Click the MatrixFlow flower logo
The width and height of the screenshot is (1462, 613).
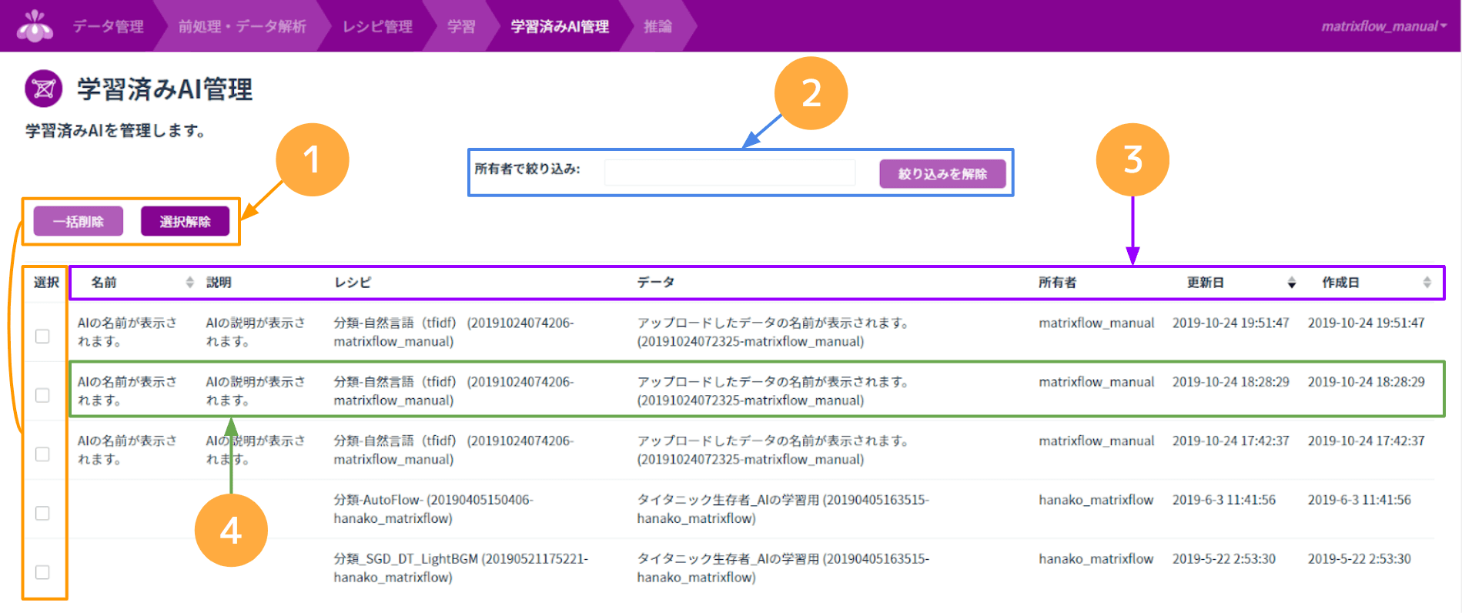pos(35,25)
